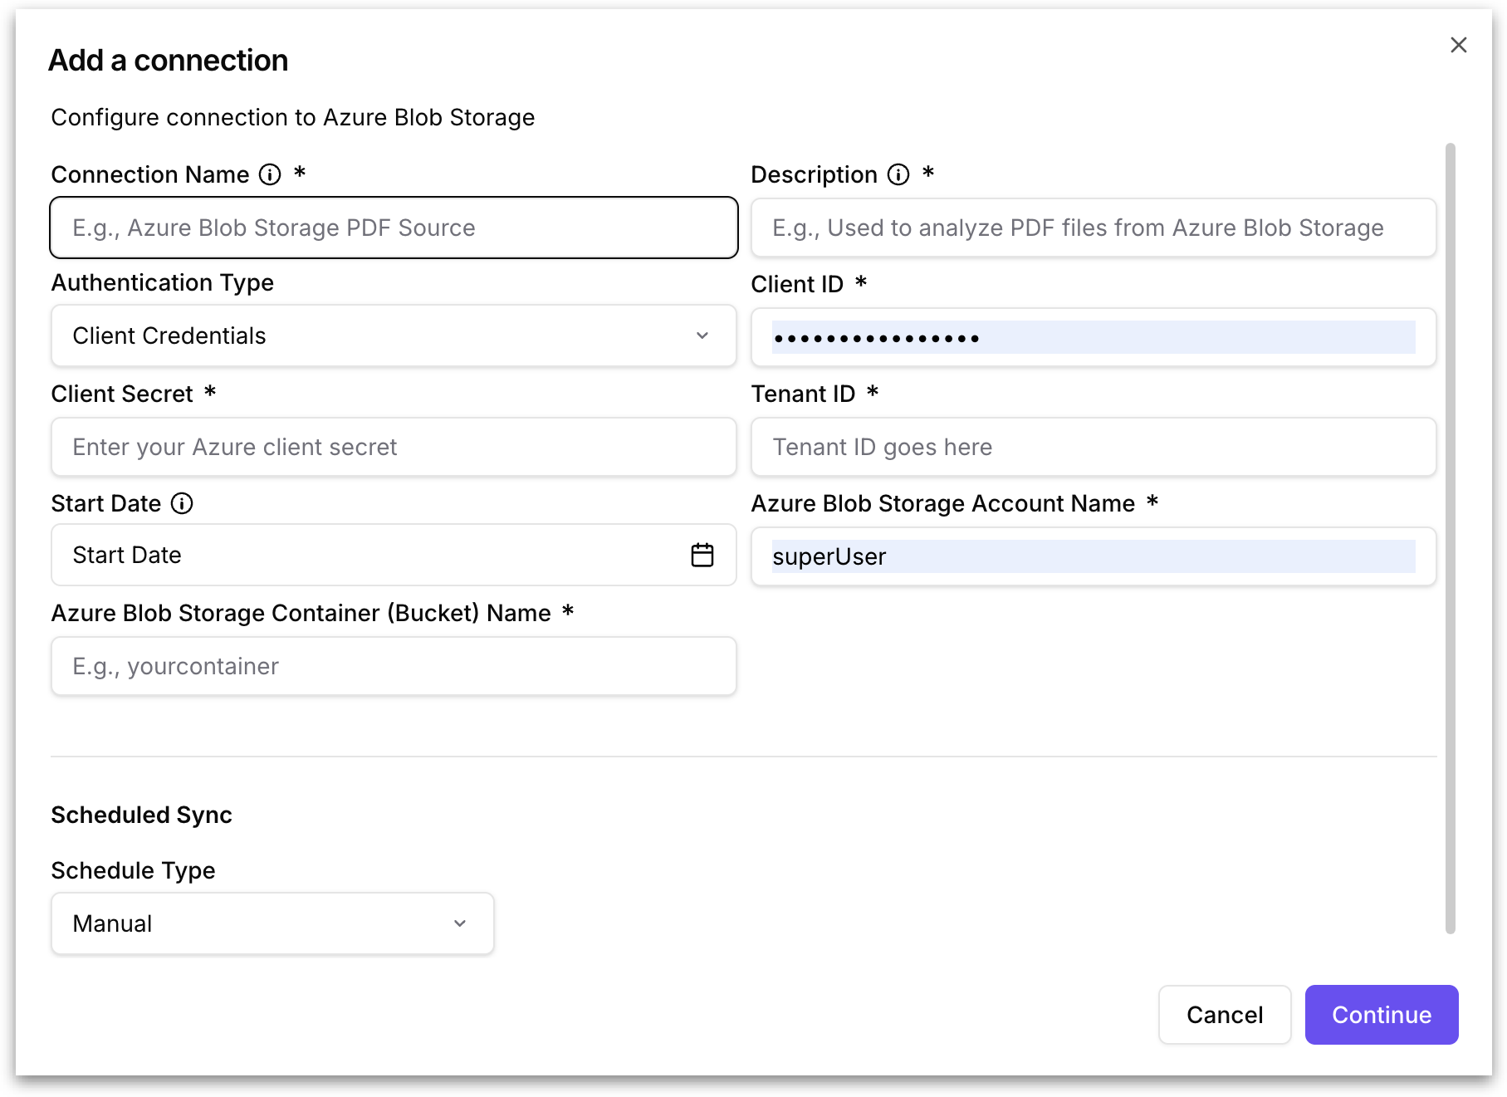The height and width of the screenshot is (1097, 1507).
Task: Click the Client Secret input box
Action: tap(394, 447)
